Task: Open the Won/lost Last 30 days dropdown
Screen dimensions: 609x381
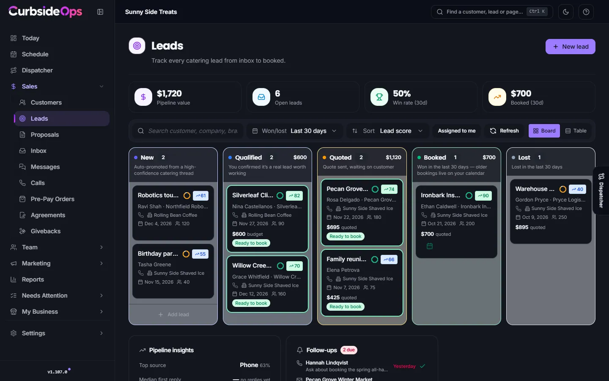Action: pos(295,131)
